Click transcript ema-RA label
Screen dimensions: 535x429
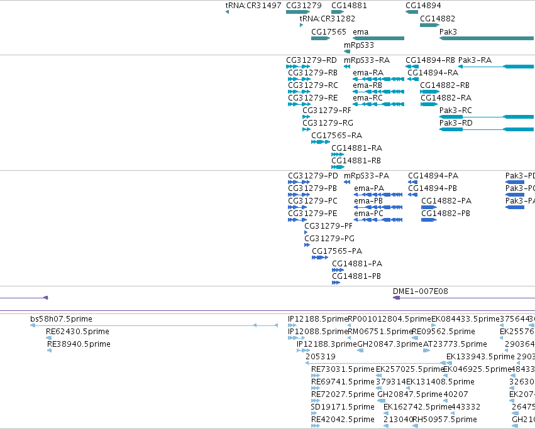[x=368, y=73]
